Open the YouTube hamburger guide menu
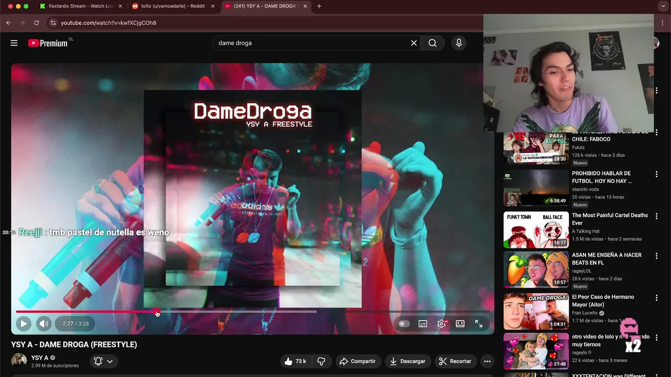The width and height of the screenshot is (671, 377). [14, 43]
